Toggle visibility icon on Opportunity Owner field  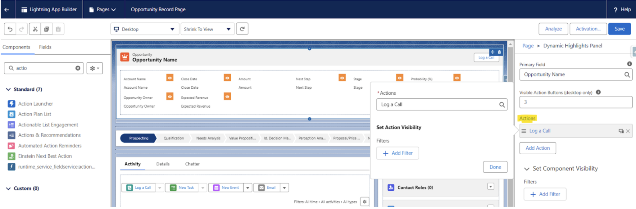(170, 97)
